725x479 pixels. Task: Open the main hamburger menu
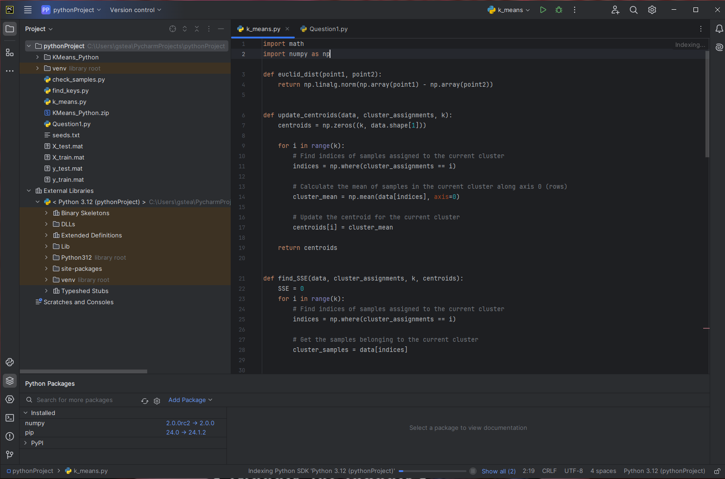28,10
